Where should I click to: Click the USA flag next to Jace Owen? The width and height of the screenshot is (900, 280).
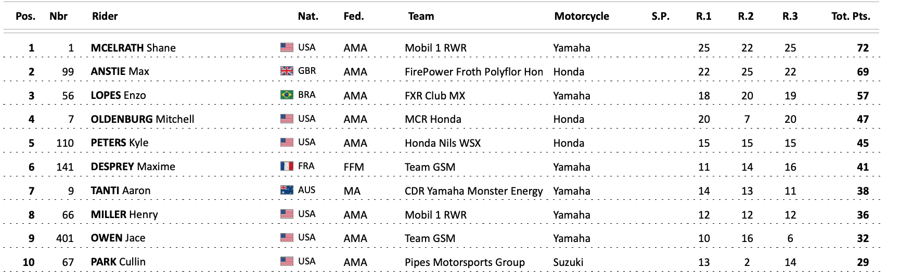287,237
